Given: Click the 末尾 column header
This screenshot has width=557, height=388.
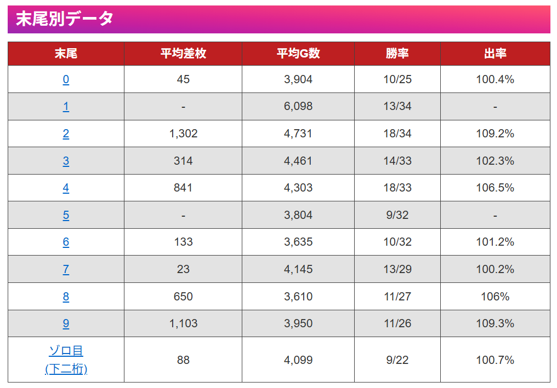Looking at the screenshot, I should [66, 54].
